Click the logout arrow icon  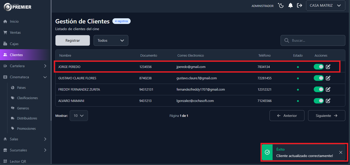(x=300, y=5)
